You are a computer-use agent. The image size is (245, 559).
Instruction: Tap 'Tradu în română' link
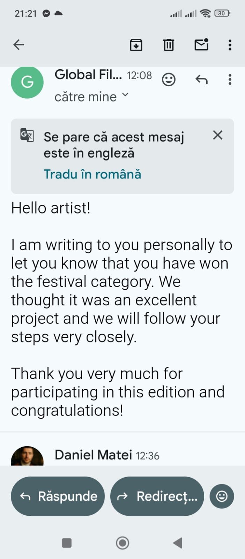pos(92,174)
